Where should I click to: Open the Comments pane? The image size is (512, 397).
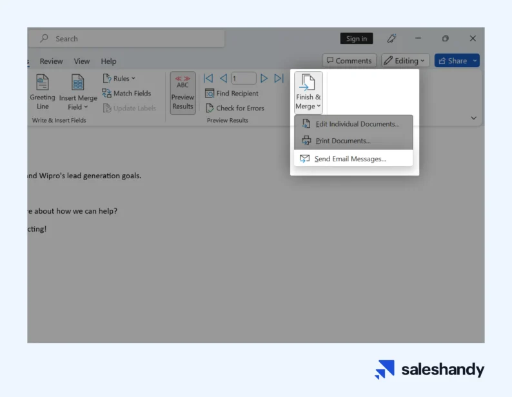click(349, 61)
